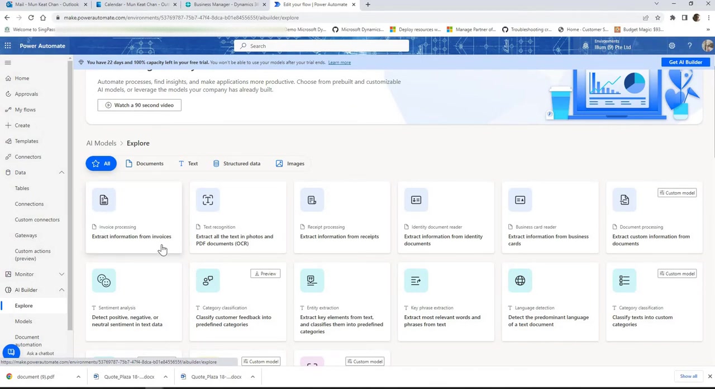Image resolution: width=715 pixels, height=389 pixels.
Task: Open My flows in sidebar
Action: point(25,110)
